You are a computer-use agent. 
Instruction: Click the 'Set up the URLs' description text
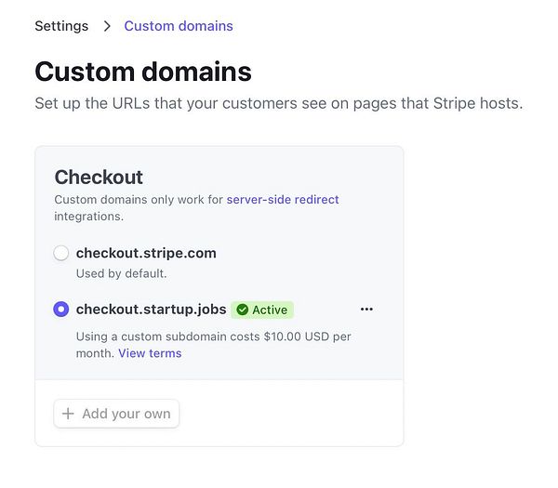(279, 103)
